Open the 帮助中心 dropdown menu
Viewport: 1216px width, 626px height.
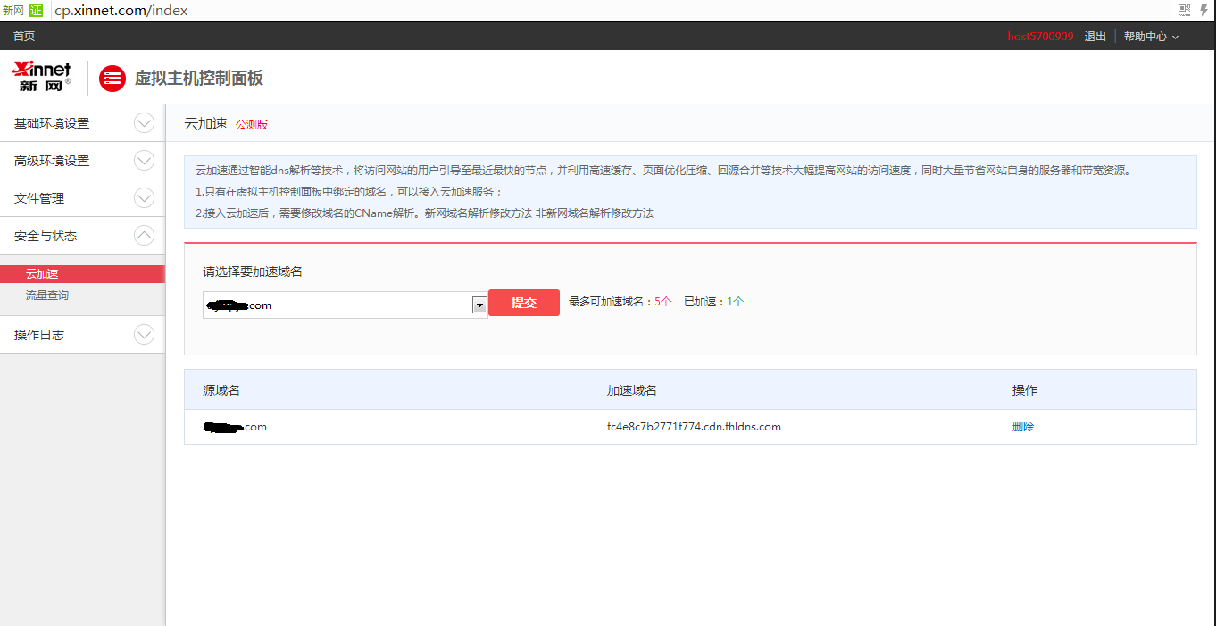(x=1151, y=37)
